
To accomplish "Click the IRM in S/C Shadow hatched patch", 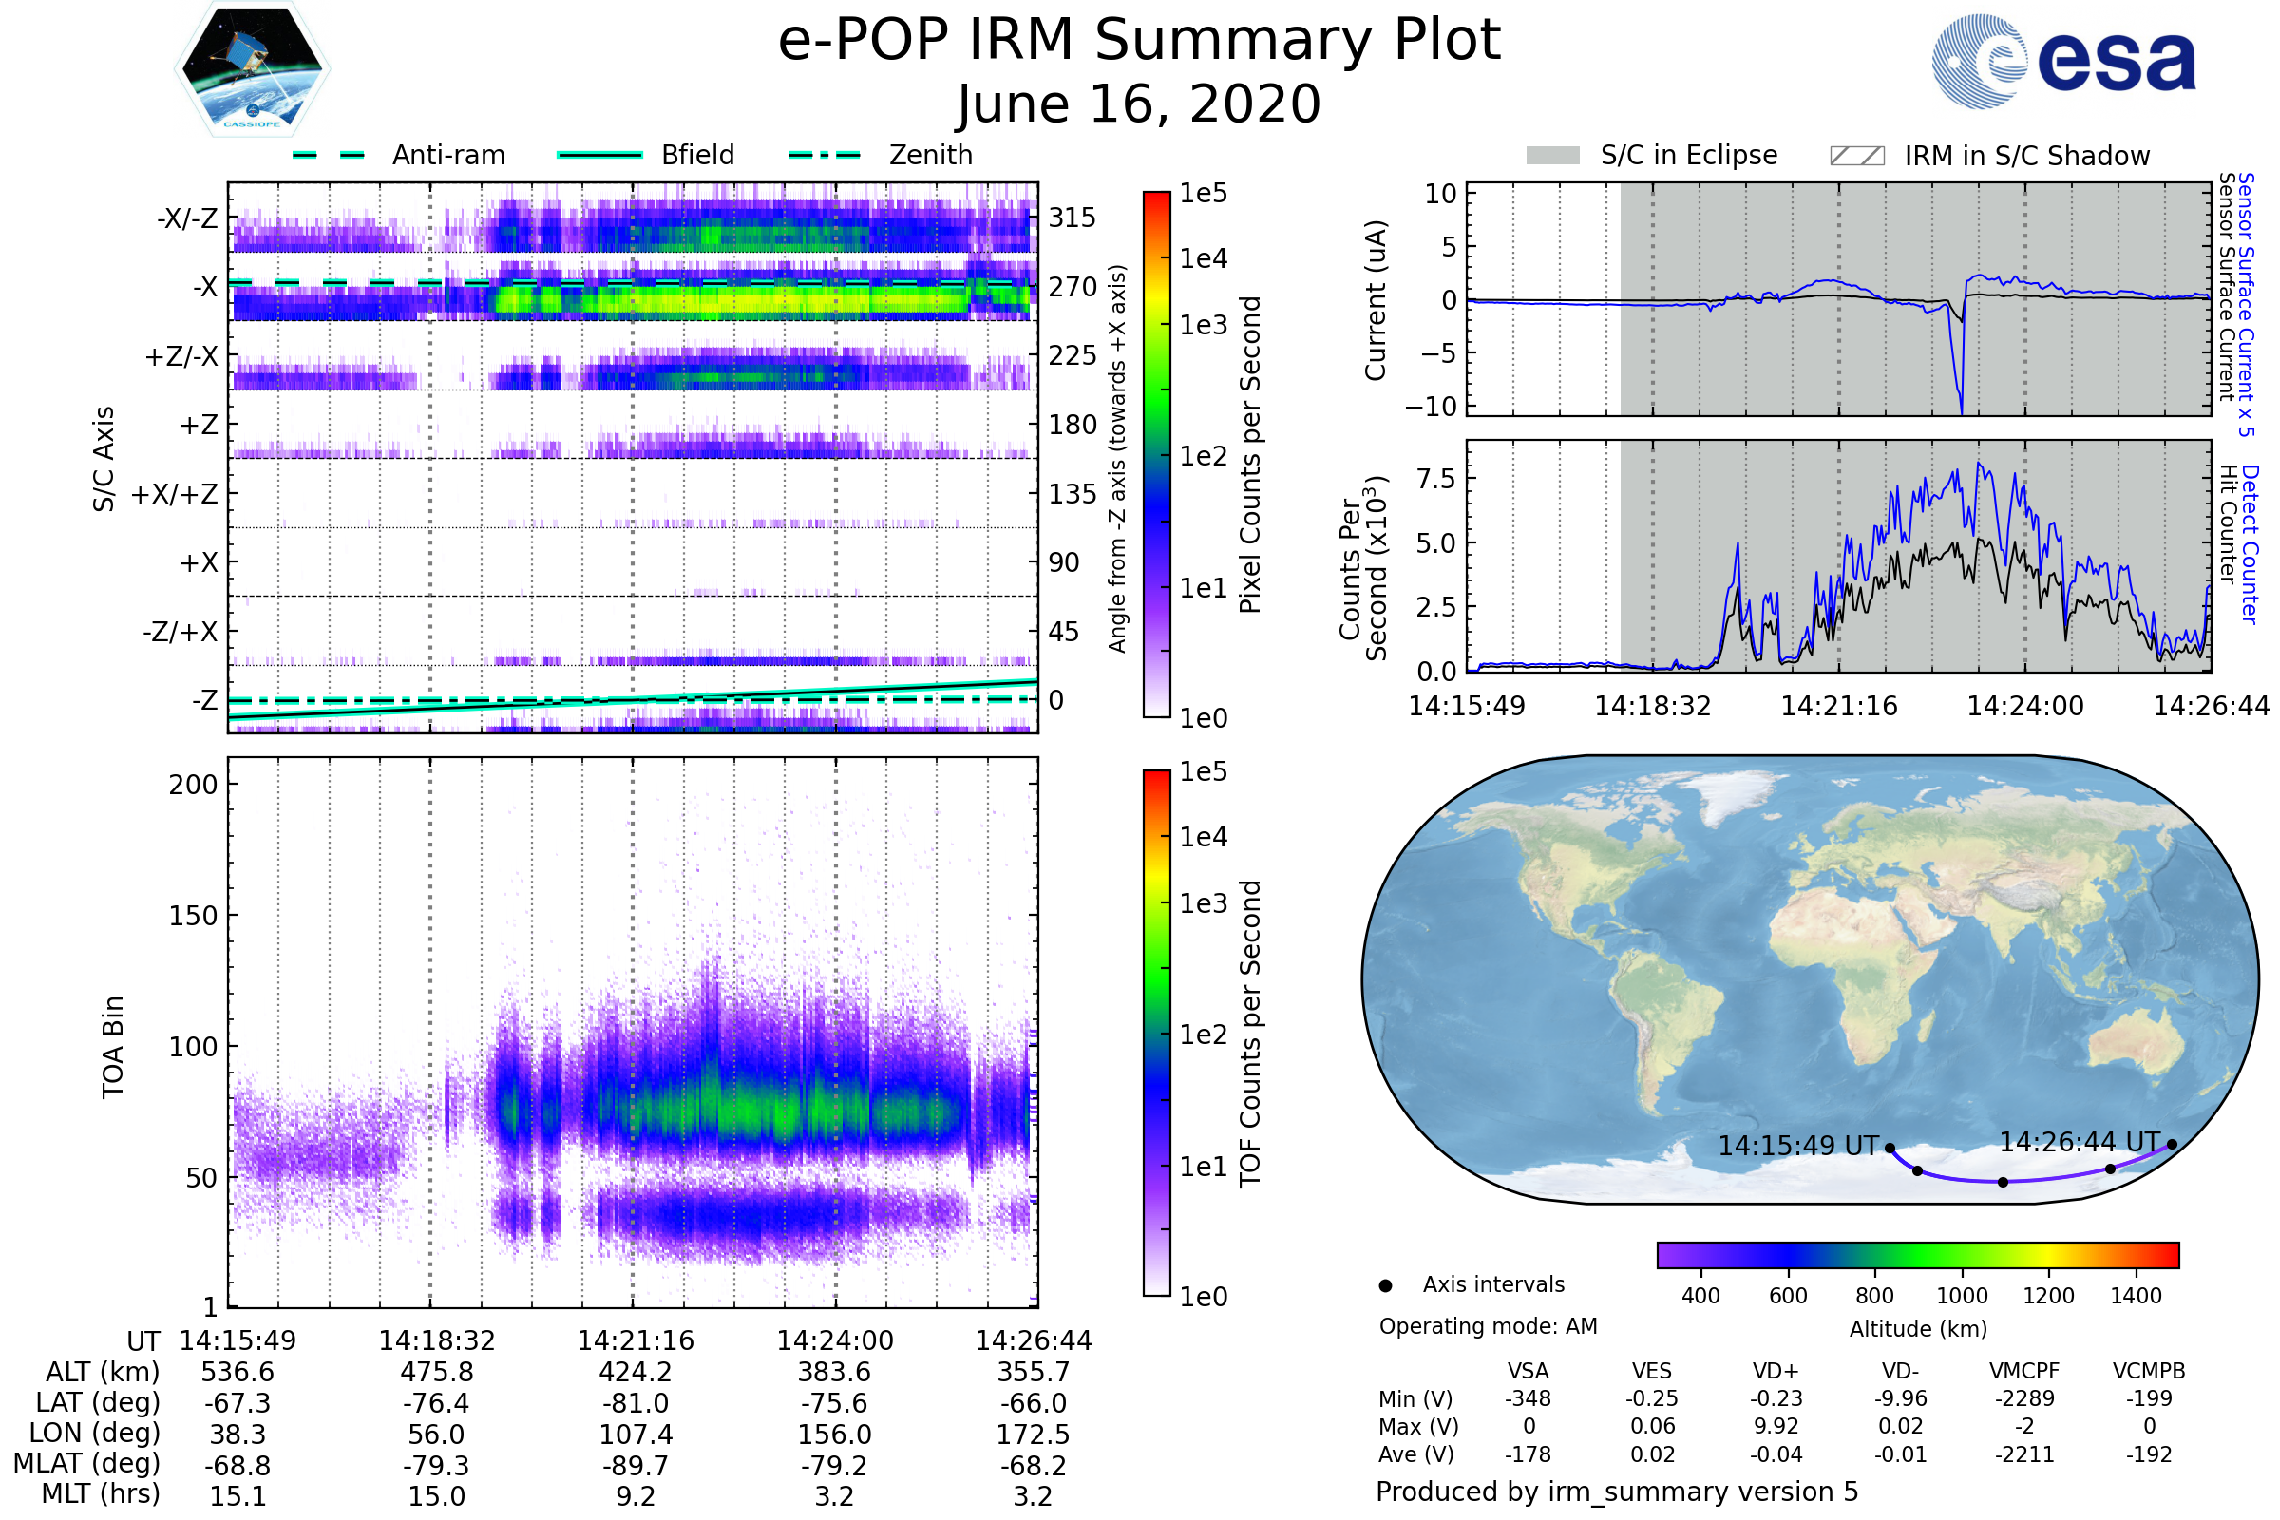I will (1856, 156).
